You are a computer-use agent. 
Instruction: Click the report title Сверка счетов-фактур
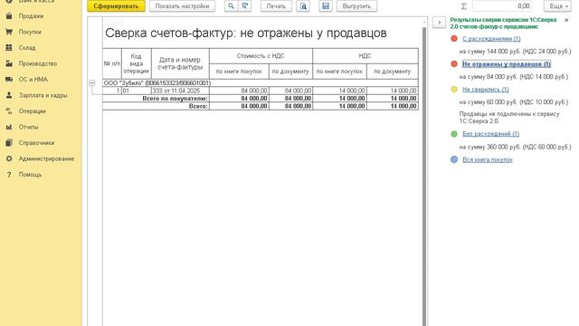point(245,33)
